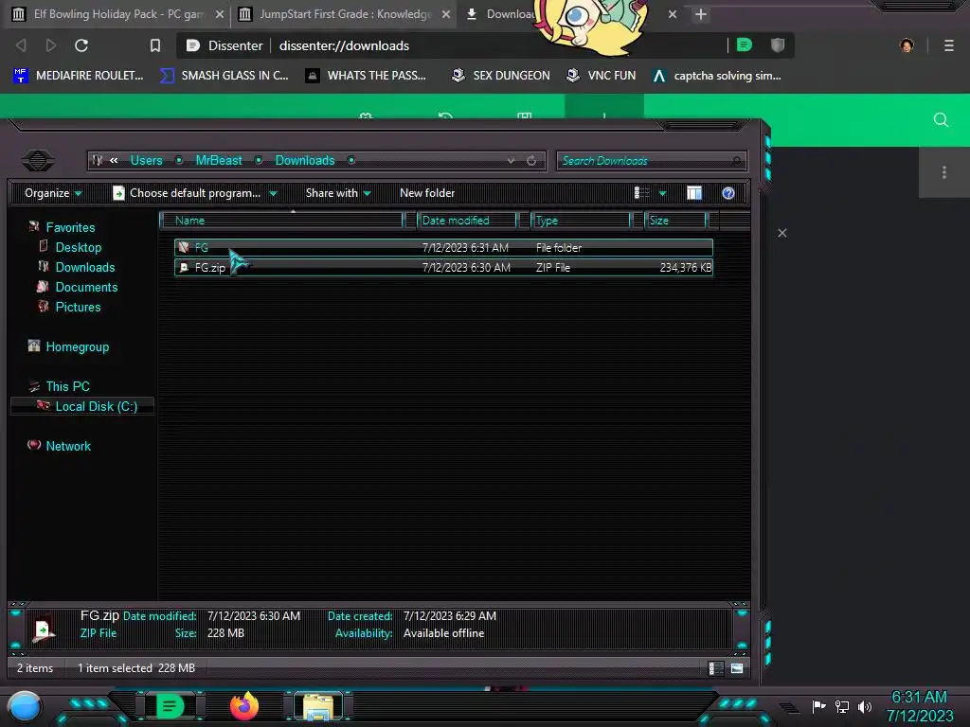Reload the current browser page

click(81, 45)
